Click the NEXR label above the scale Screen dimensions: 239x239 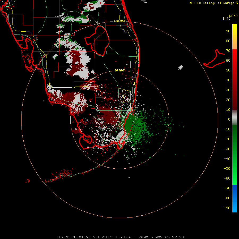233,16
